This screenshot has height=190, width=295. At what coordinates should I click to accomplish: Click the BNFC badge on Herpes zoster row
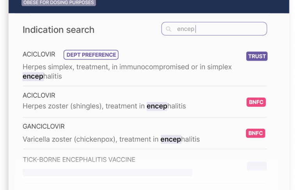(x=256, y=102)
